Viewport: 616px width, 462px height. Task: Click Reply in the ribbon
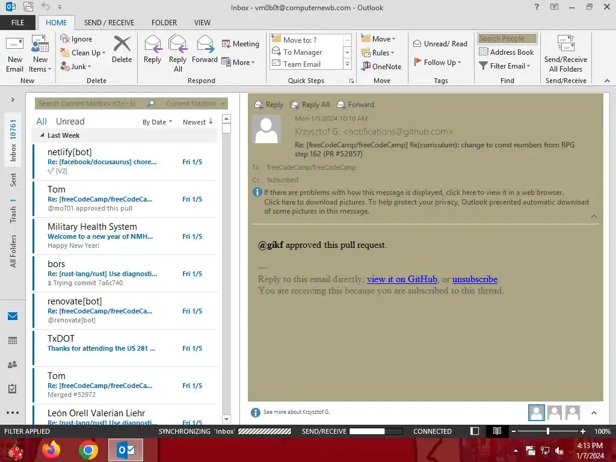pos(152,49)
